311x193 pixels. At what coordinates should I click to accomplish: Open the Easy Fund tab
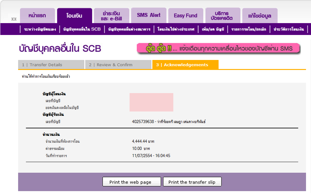(x=186, y=16)
